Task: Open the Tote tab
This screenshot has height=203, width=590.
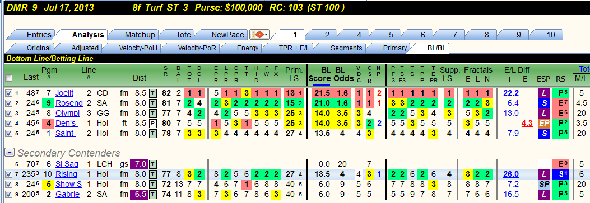Action: point(183,35)
